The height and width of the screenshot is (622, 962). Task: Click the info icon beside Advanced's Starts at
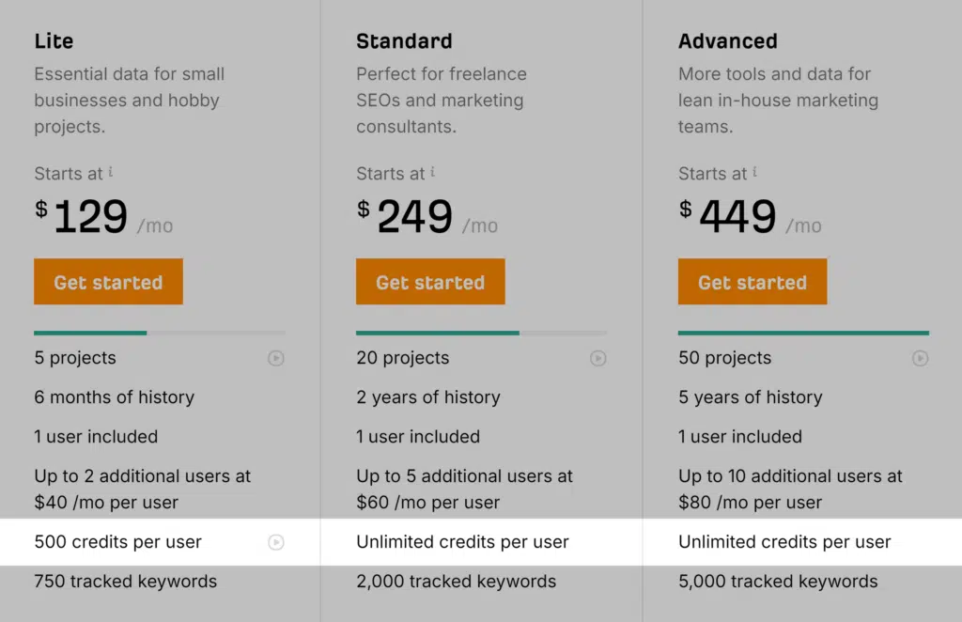(754, 172)
